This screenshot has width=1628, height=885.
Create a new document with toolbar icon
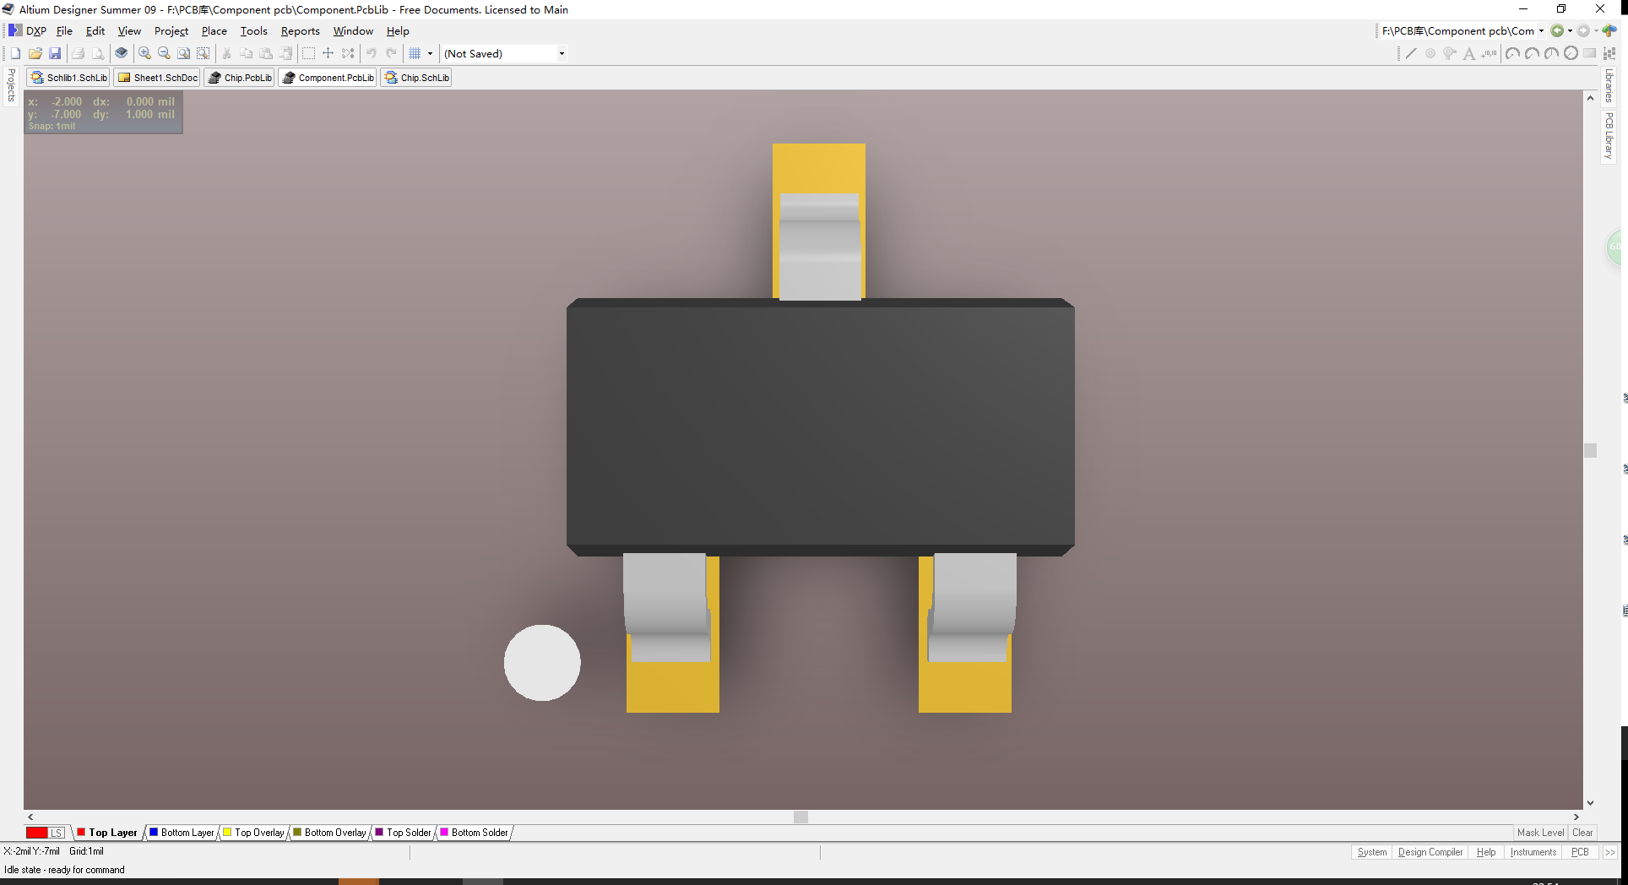click(15, 53)
